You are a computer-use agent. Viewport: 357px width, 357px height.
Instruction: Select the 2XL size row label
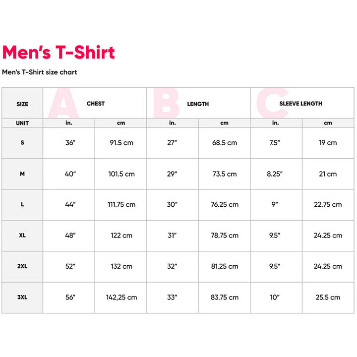pos(22,266)
